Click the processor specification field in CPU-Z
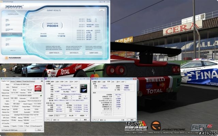218x136 pixels. click(x=71, y=94)
